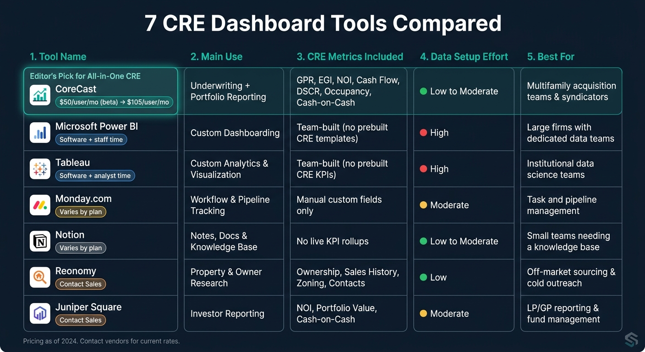Click the '7 CRE Dashboard Tools Compared' title
Image resolution: width=645 pixels, height=352 pixels.
[x=323, y=23]
